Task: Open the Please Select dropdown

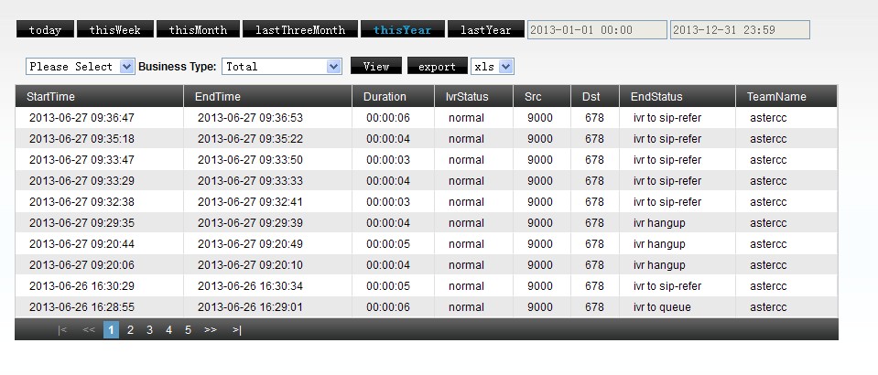Action: tap(81, 67)
